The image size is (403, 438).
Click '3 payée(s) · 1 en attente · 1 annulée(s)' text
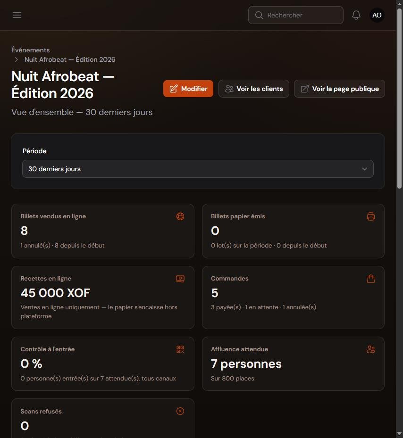(x=263, y=307)
